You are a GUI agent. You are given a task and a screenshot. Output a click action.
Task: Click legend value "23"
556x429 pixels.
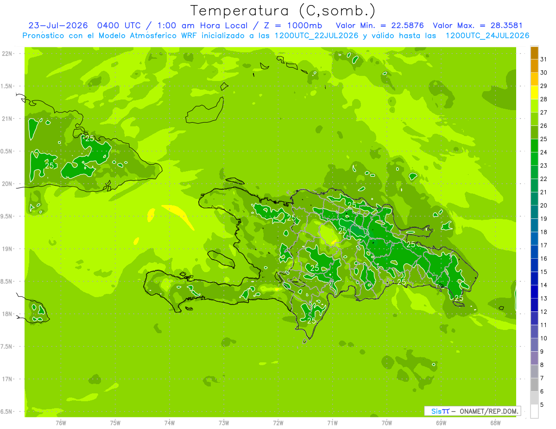tap(544, 166)
